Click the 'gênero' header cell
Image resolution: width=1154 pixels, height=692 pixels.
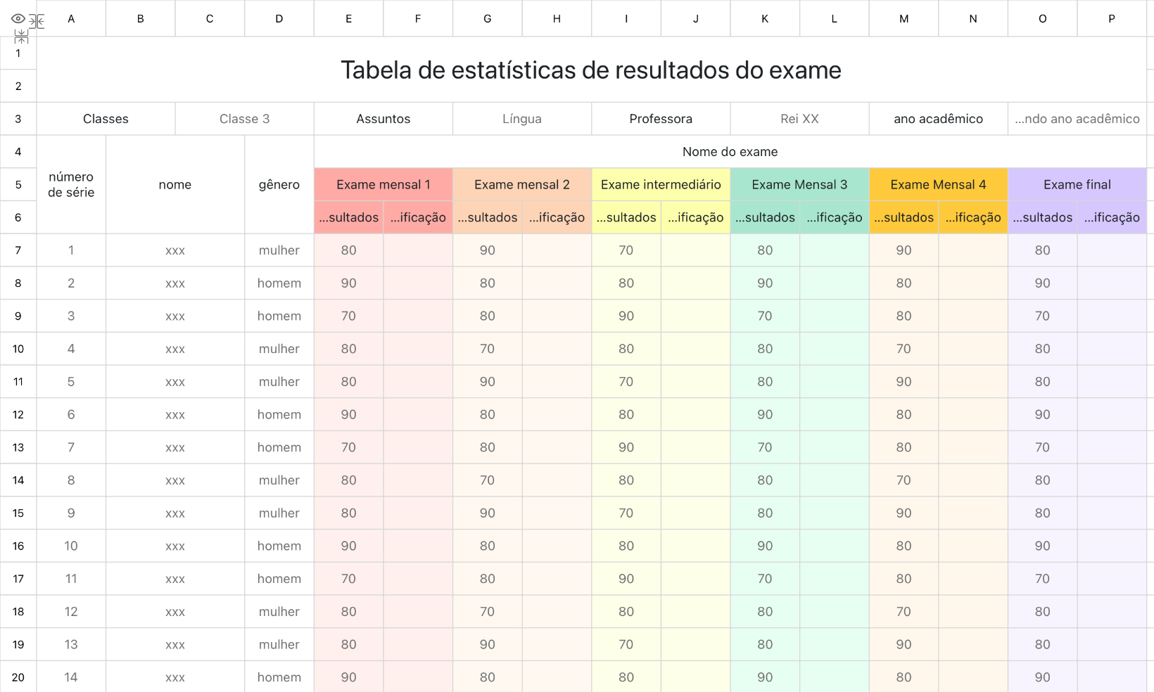pyautogui.click(x=279, y=184)
